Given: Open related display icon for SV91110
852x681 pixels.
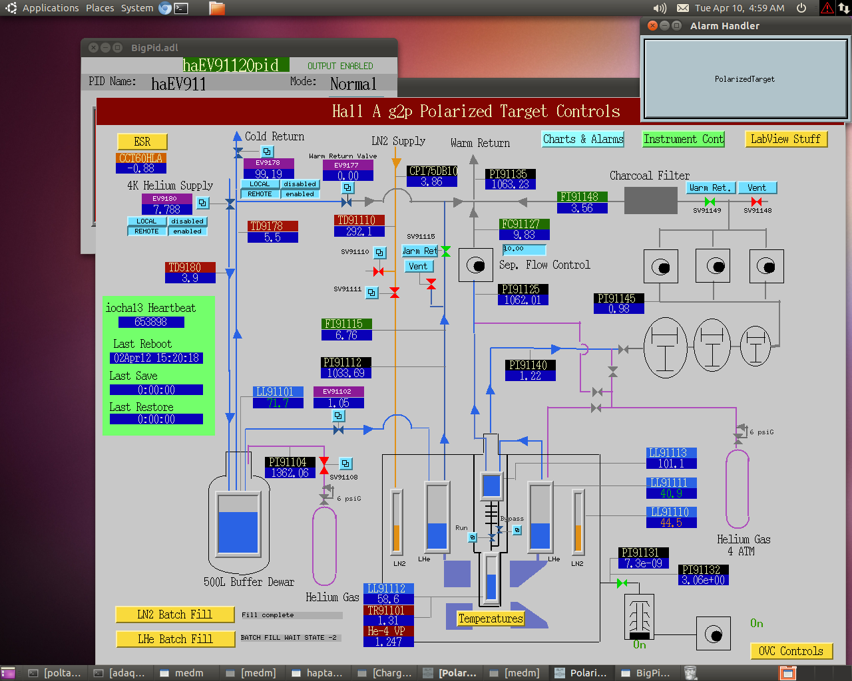Looking at the screenshot, I should (x=379, y=253).
